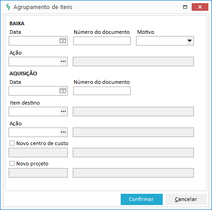Image resolution: width=212 pixels, height=210 pixels.
Task: Enable Novo centro de custo checkbox
Action: coord(12,143)
